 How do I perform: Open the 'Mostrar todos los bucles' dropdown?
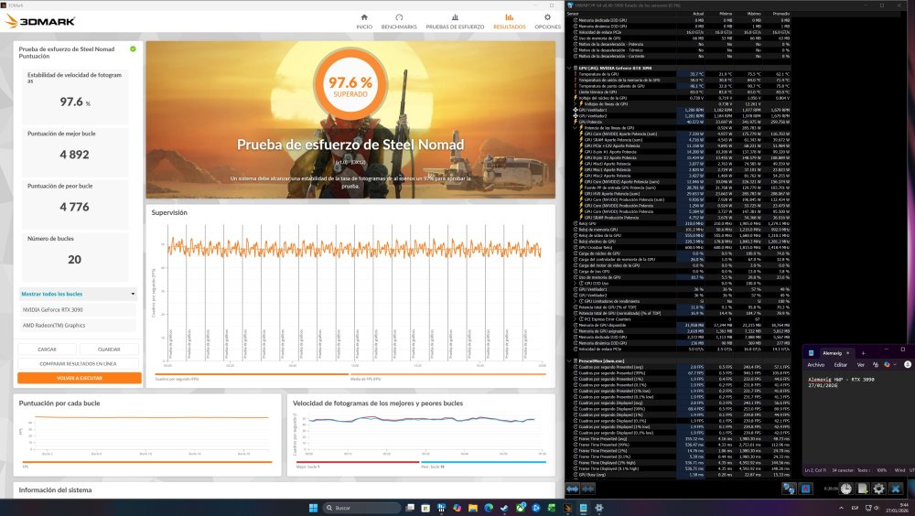click(x=78, y=294)
